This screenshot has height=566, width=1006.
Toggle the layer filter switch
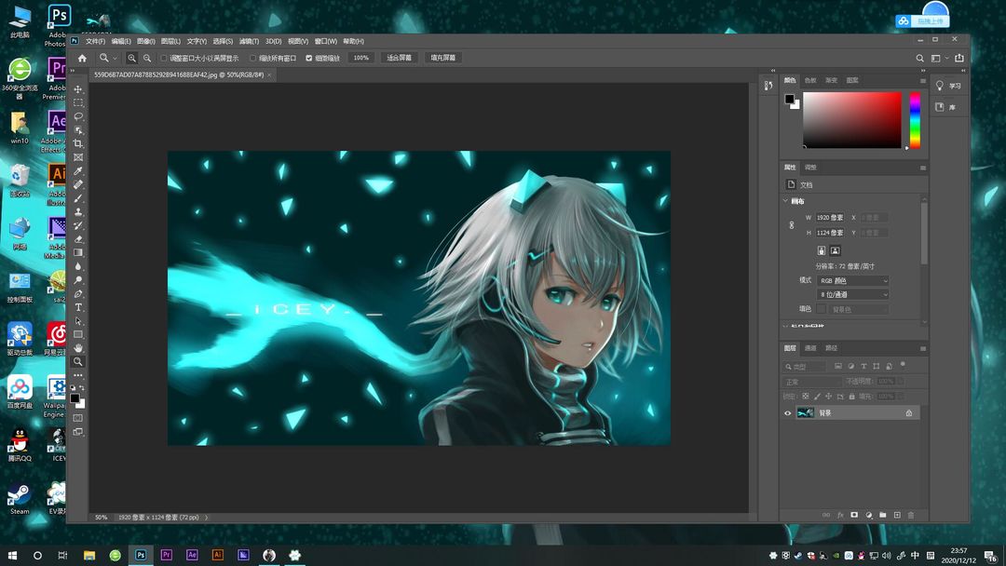click(x=903, y=365)
